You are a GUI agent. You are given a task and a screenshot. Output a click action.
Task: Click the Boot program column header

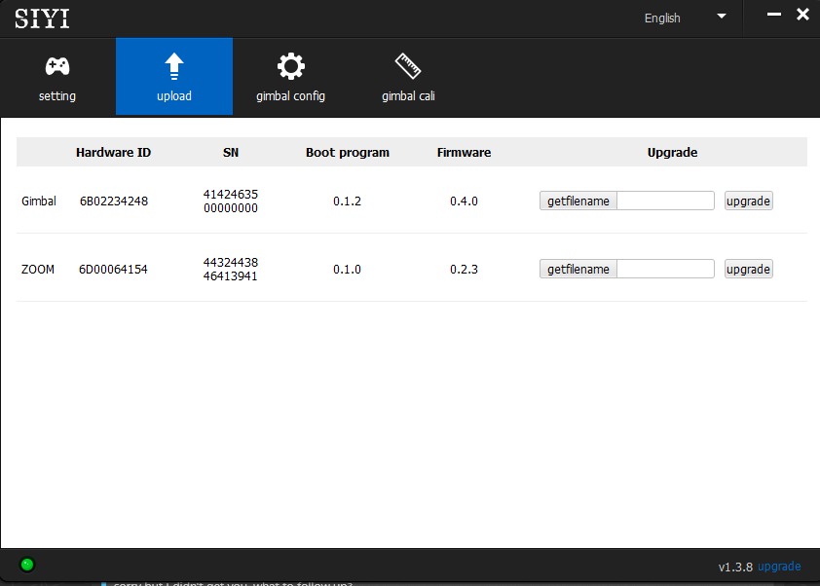click(x=348, y=152)
